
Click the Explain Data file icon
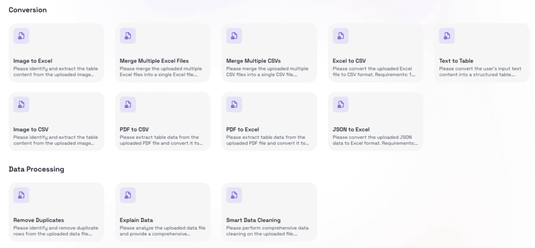[127, 195]
